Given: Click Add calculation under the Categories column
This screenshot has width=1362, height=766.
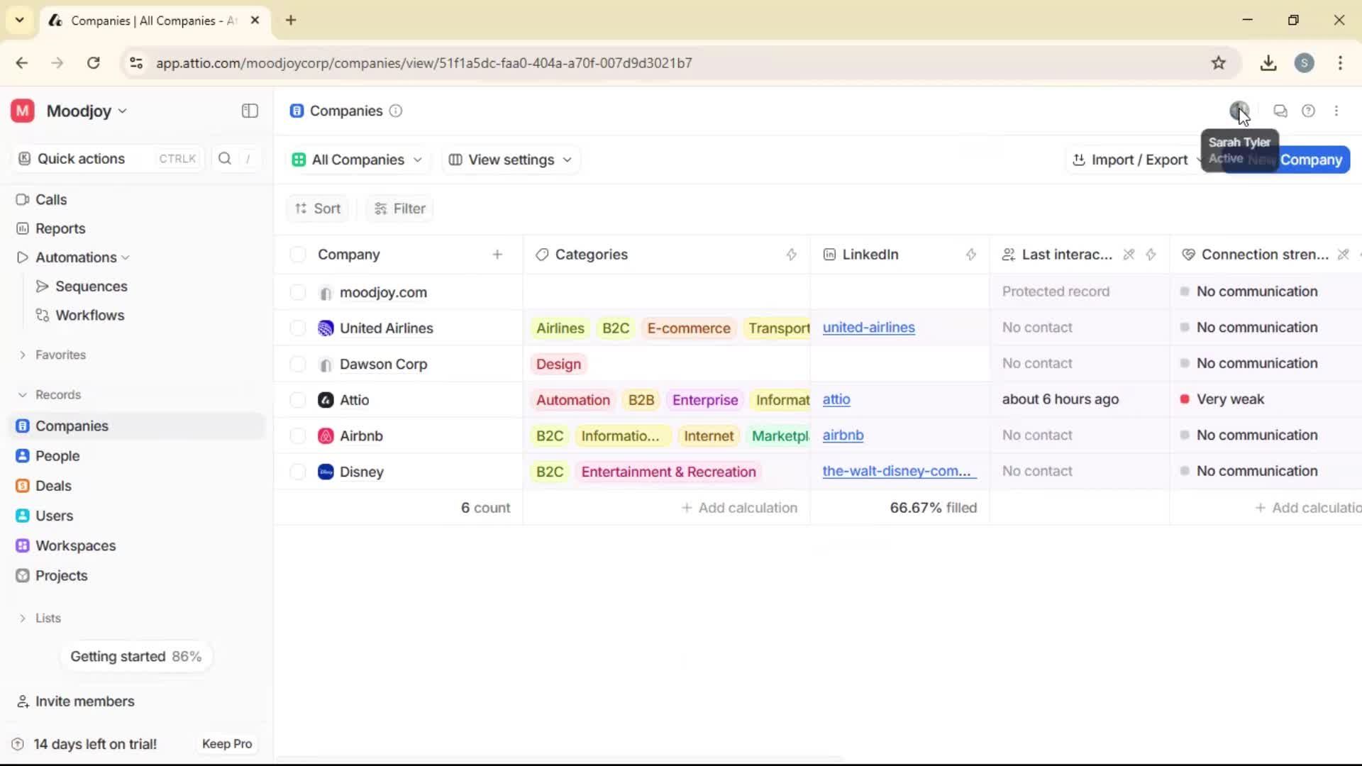Looking at the screenshot, I should 739,507.
